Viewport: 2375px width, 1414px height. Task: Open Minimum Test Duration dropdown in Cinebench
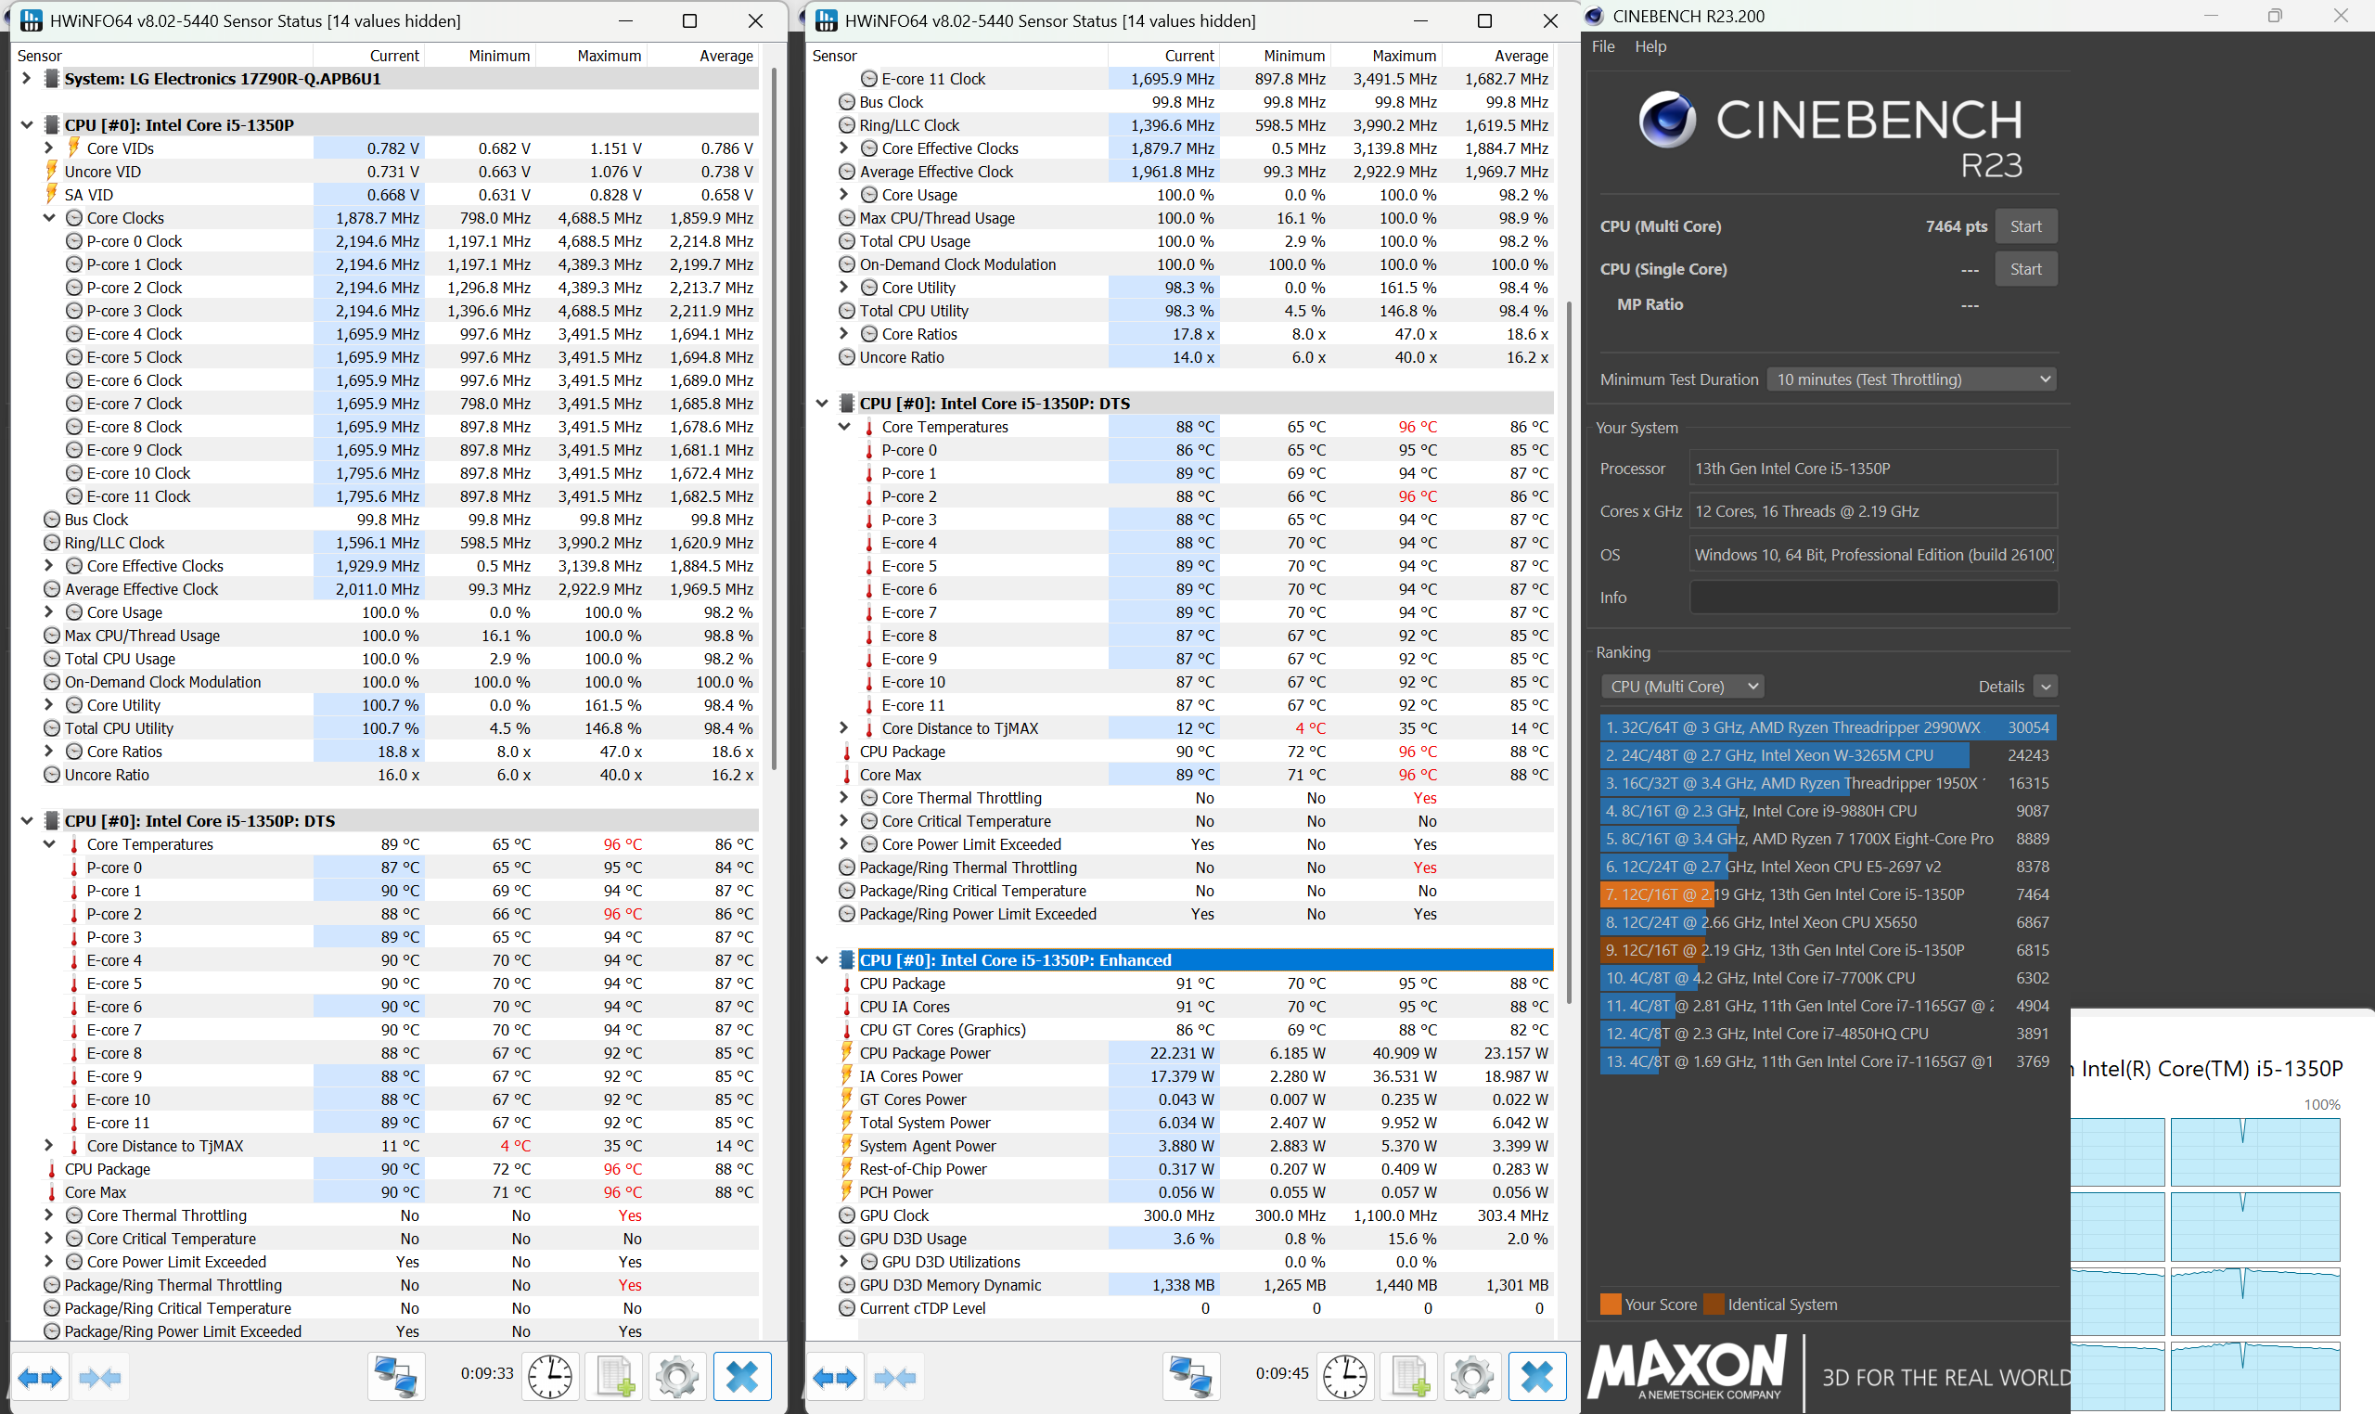pos(1911,379)
